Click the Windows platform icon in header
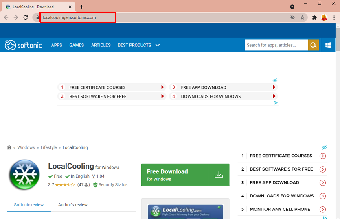The height and width of the screenshot is (219, 340). click(x=328, y=45)
